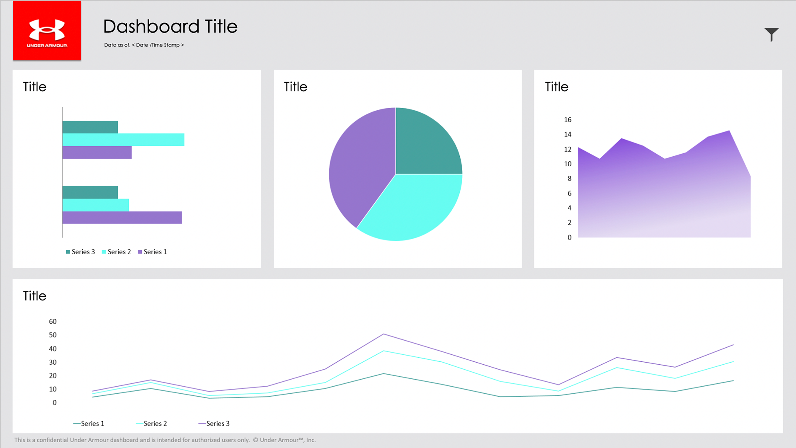The height and width of the screenshot is (448, 796).
Task: Click the longest cyan bar in top group
Action: pyautogui.click(x=123, y=140)
